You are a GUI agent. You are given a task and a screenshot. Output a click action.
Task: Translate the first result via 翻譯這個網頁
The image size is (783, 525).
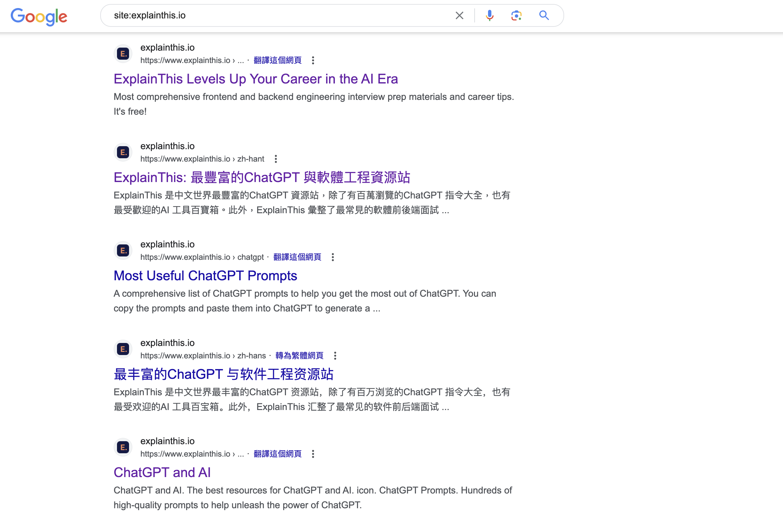click(x=277, y=60)
